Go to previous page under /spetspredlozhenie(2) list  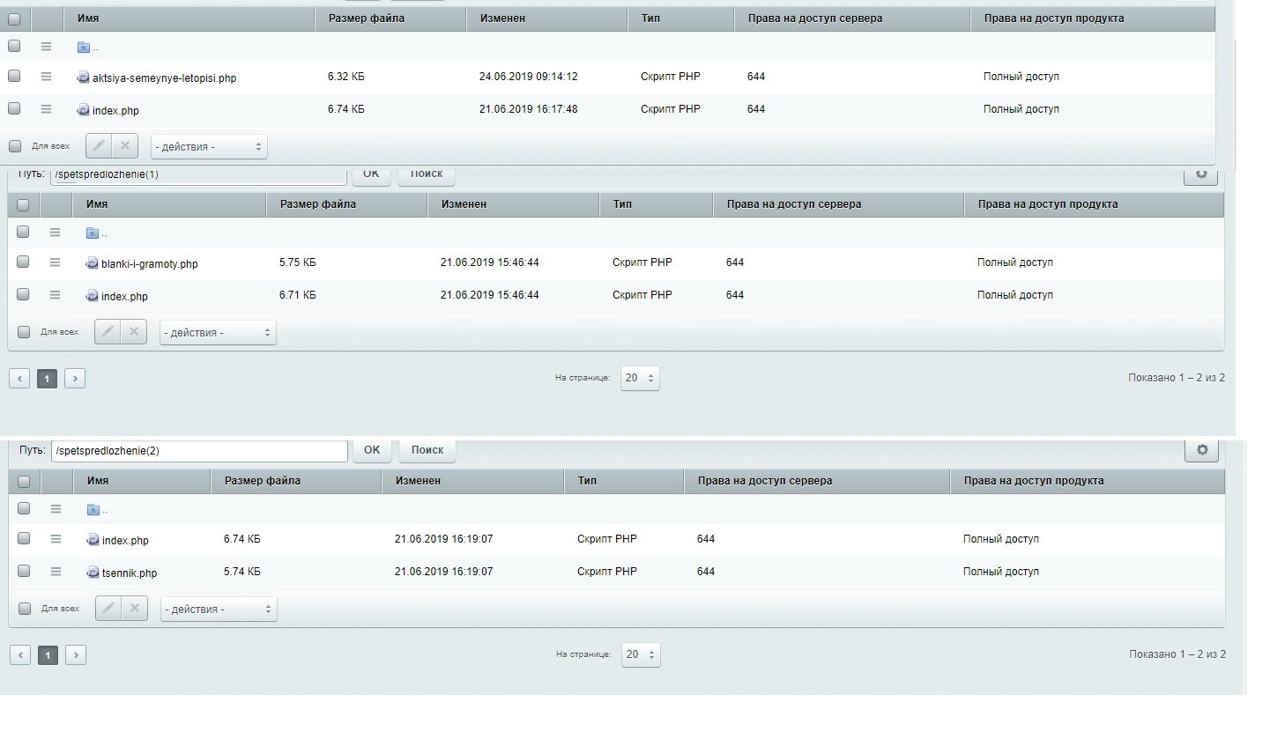20,654
